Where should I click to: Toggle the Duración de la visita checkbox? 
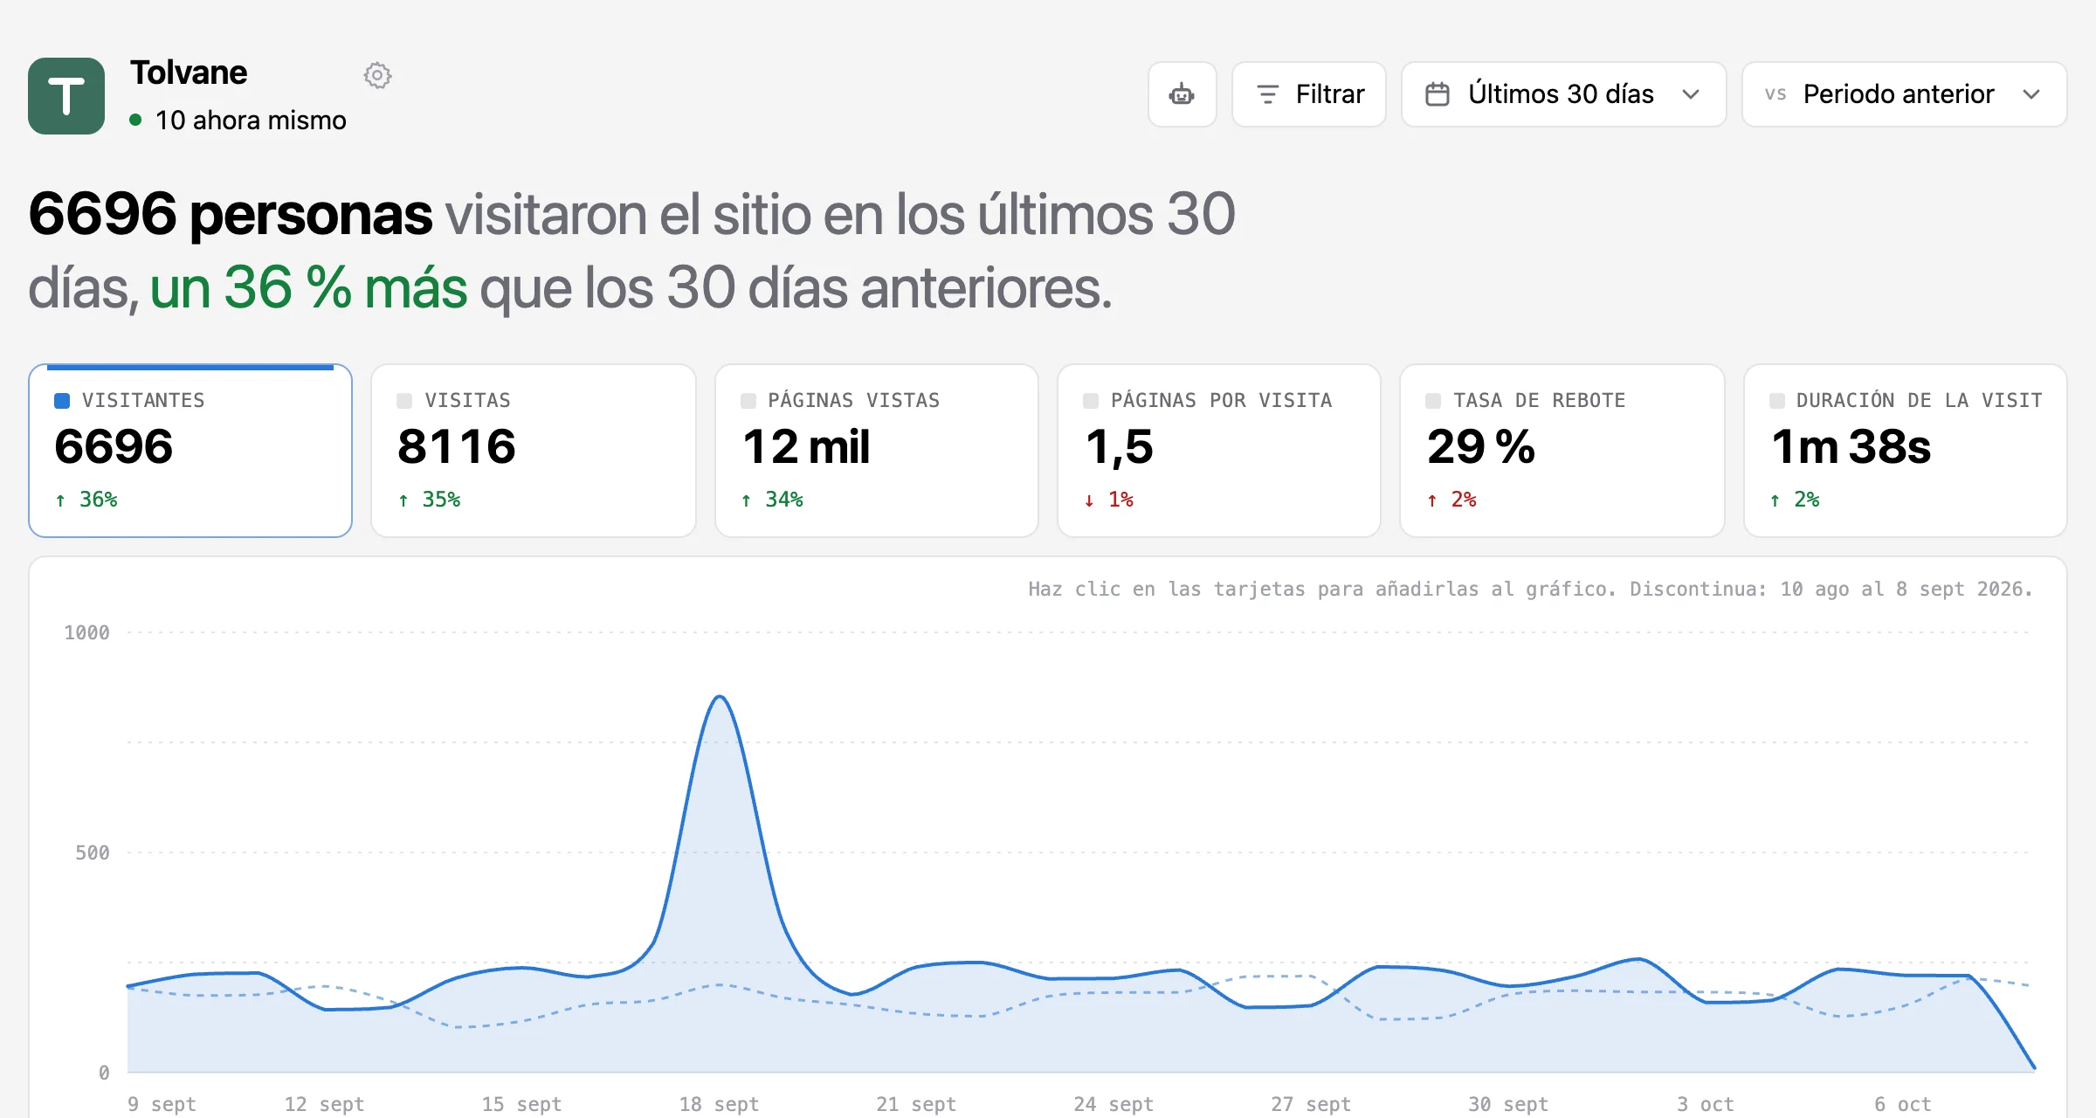tap(1776, 401)
